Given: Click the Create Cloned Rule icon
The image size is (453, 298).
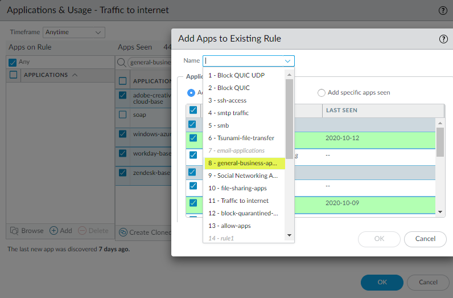Looking at the screenshot, I should click(x=123, y=232).
